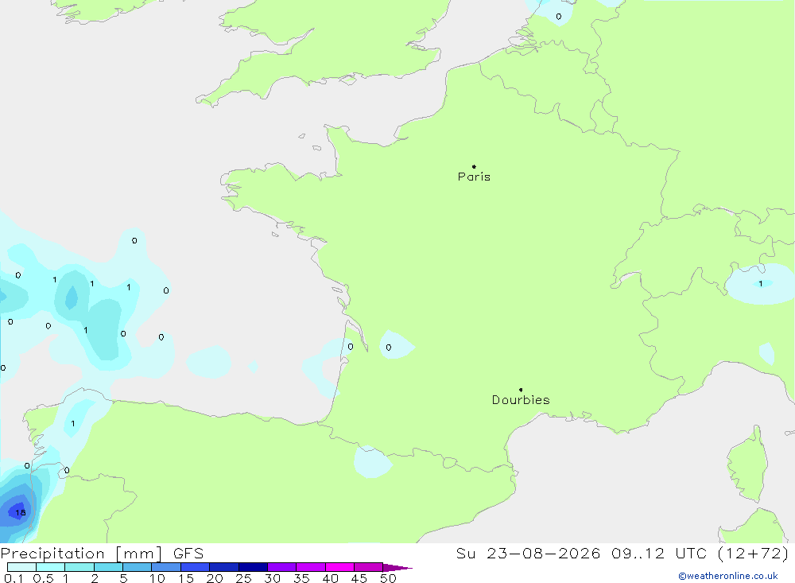
Task: Pick the 20–25 mm navy legend swatch
Action: pos(223,567)
